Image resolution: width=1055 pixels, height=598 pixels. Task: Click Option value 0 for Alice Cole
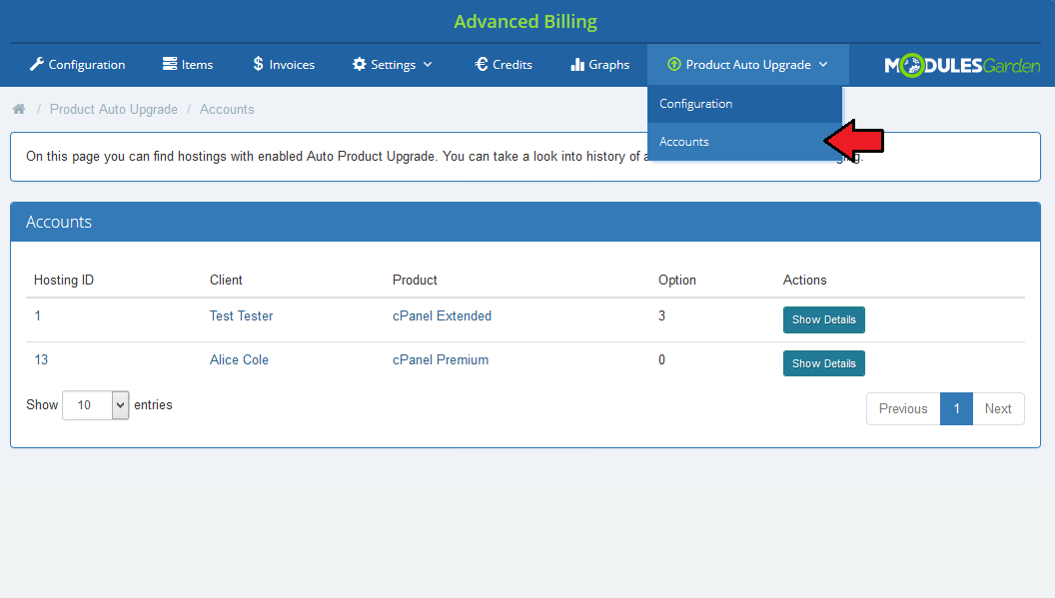[x=661, y=359]
